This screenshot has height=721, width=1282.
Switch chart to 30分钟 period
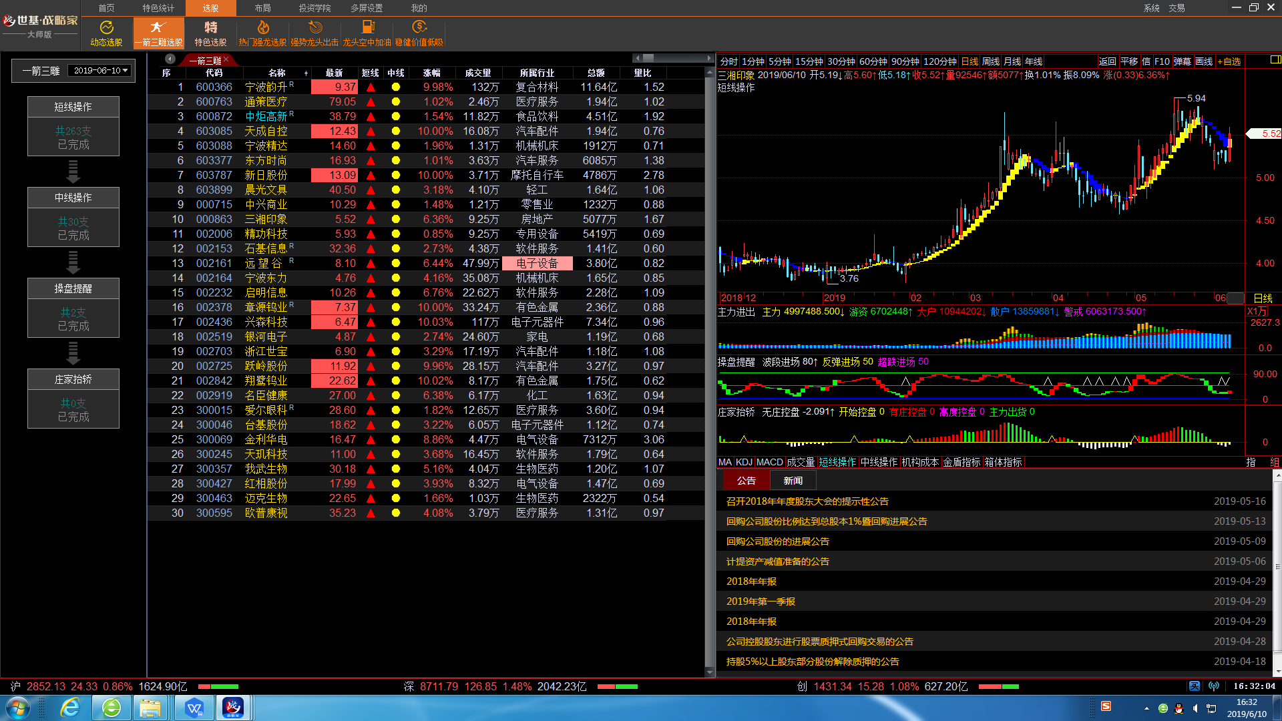(x=841, y=61)
